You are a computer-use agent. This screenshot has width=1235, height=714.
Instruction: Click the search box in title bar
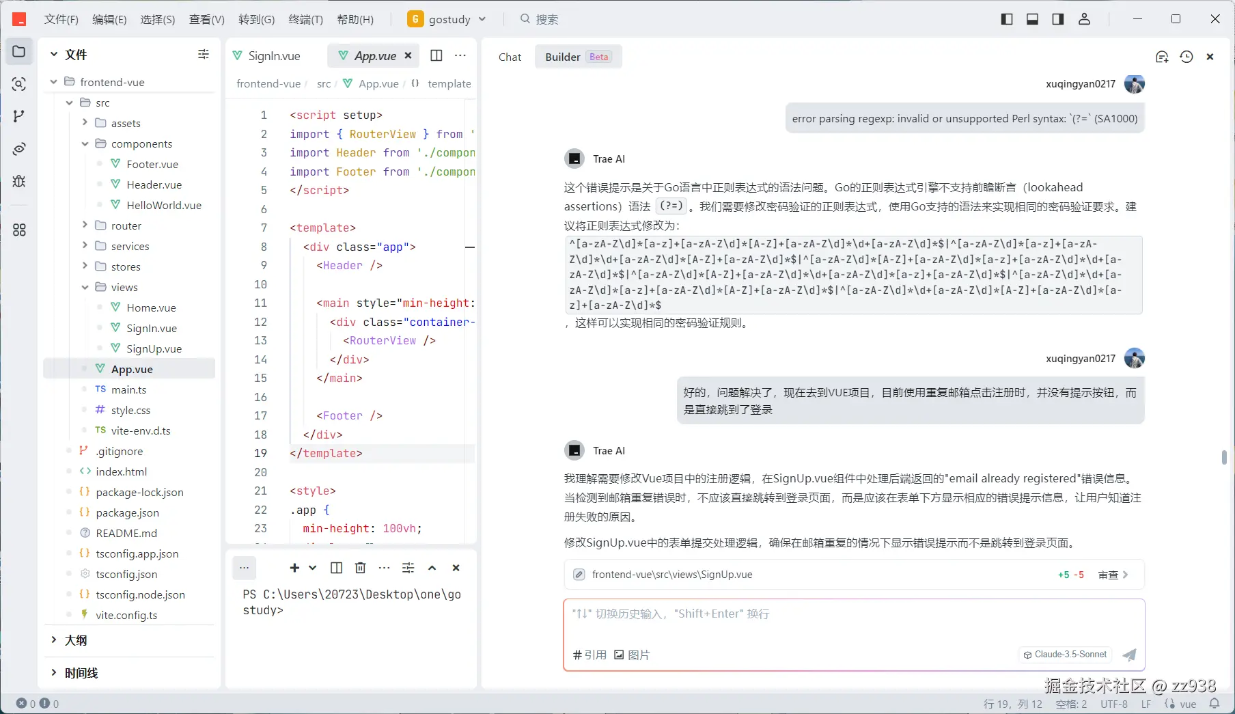tap(540, 19)
